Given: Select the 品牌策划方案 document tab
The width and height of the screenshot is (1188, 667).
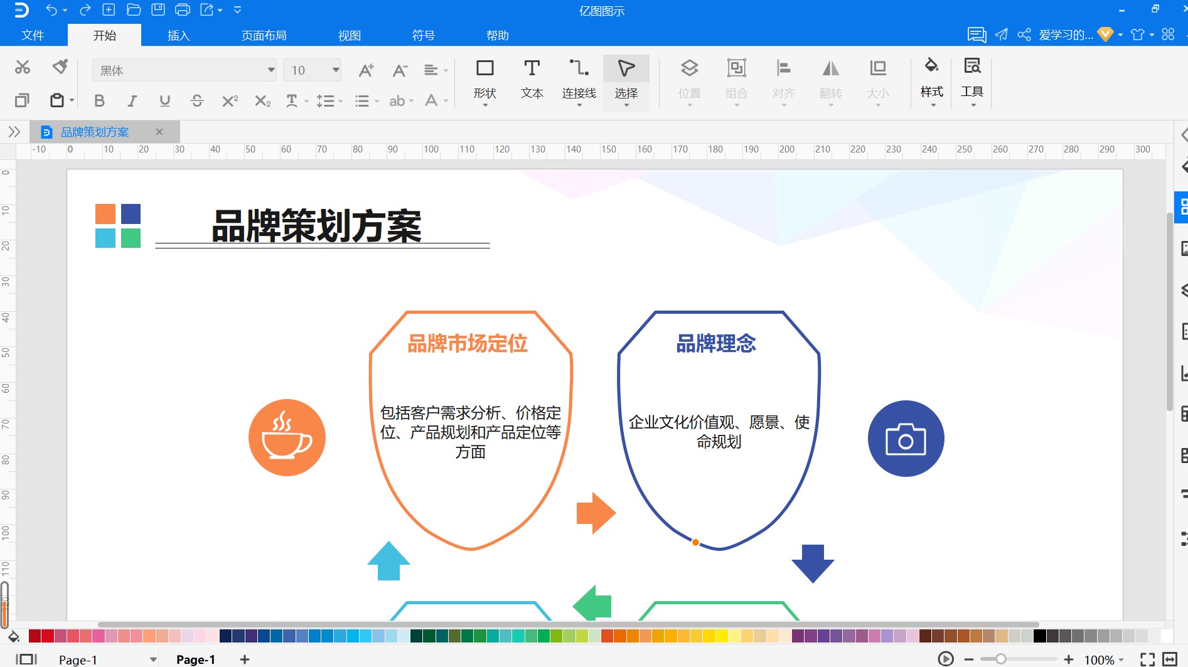Looking at the screenshot, I should tap(95, 132).
